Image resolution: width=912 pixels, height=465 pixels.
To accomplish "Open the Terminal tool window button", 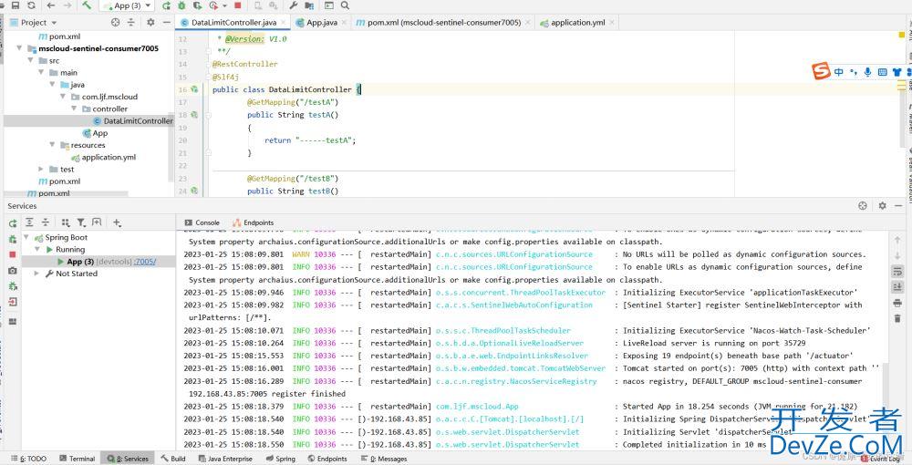I will 78,459.
